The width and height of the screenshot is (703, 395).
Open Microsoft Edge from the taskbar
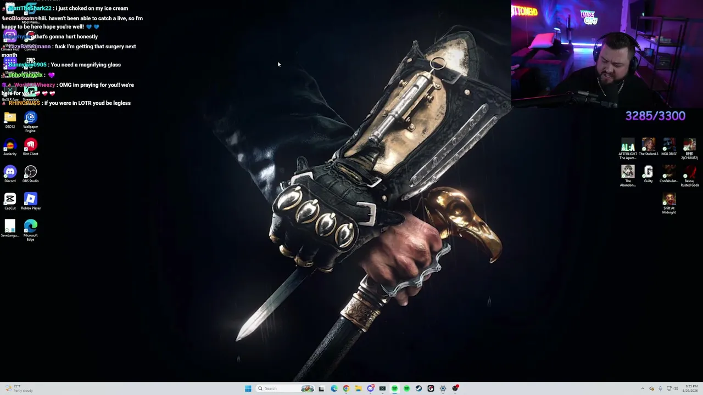tap(334, 388)
